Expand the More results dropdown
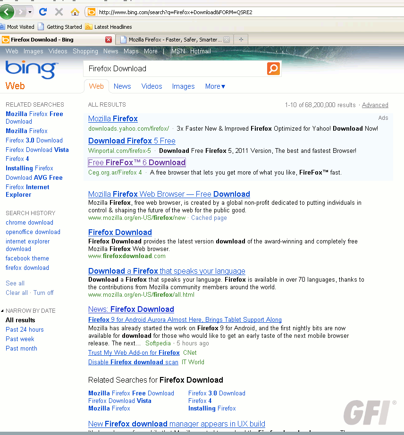 point(215,86)
